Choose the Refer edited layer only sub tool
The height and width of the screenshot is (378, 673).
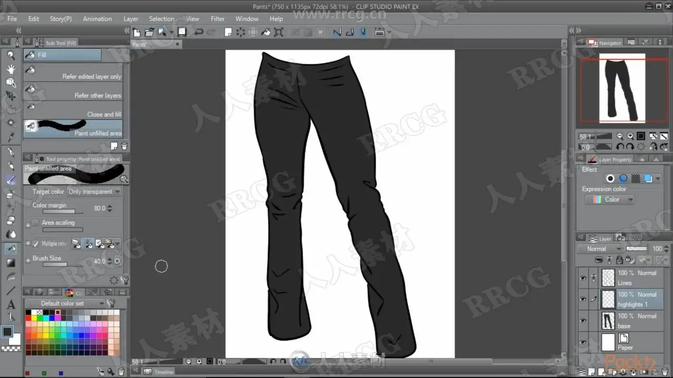point(73,72)
